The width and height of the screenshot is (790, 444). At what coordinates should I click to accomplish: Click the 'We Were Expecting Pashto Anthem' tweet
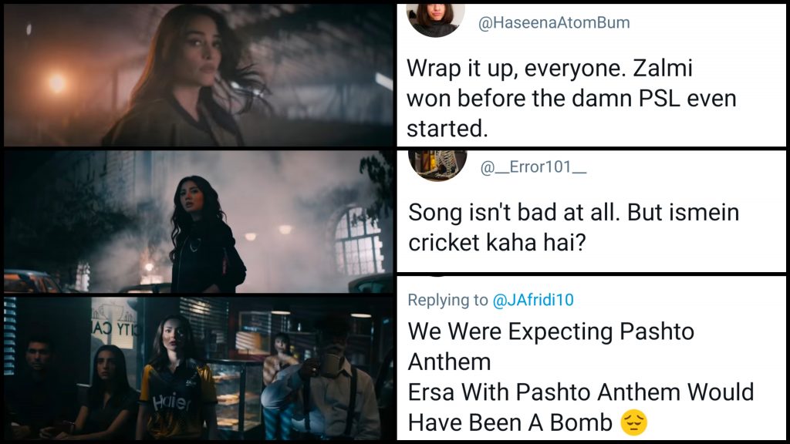point(580,376)
